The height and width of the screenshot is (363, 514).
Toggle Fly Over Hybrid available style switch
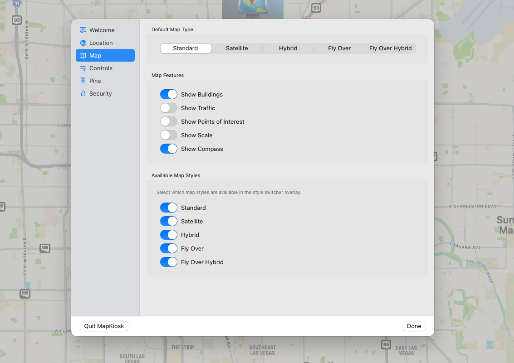[168, 262]
